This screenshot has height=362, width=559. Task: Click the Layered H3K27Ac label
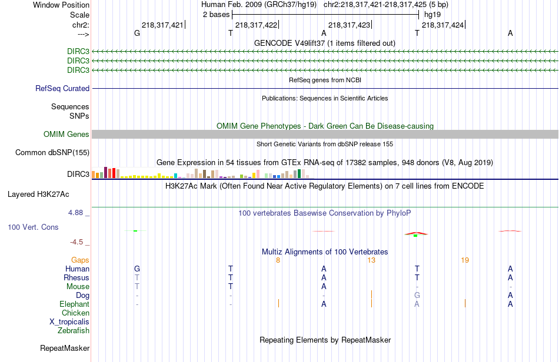coord(38,195)
